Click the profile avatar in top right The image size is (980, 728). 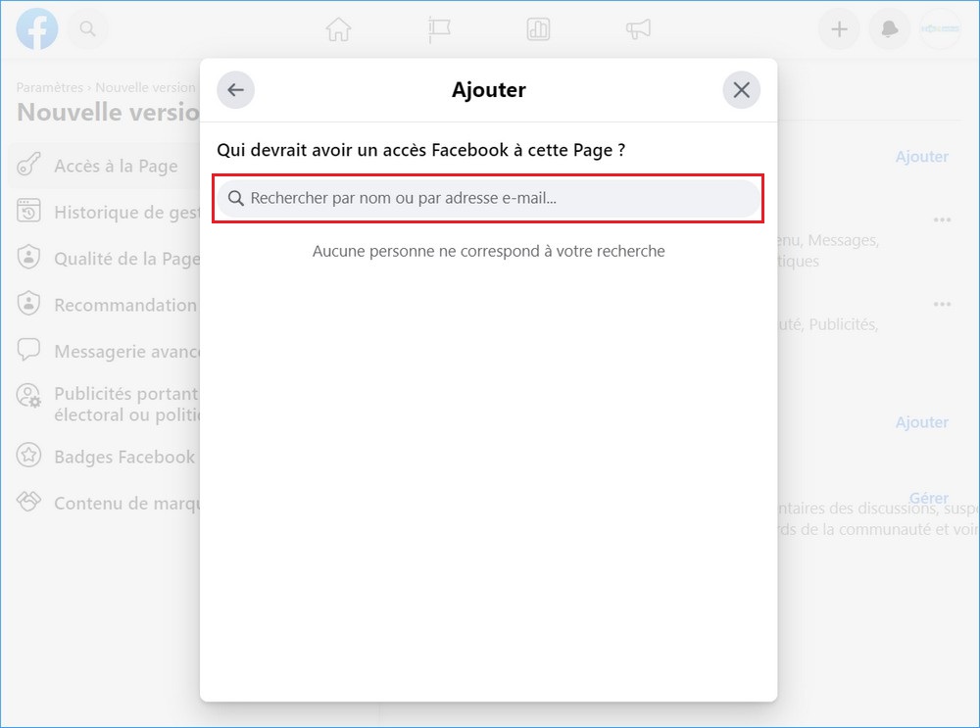click(940, 28)
